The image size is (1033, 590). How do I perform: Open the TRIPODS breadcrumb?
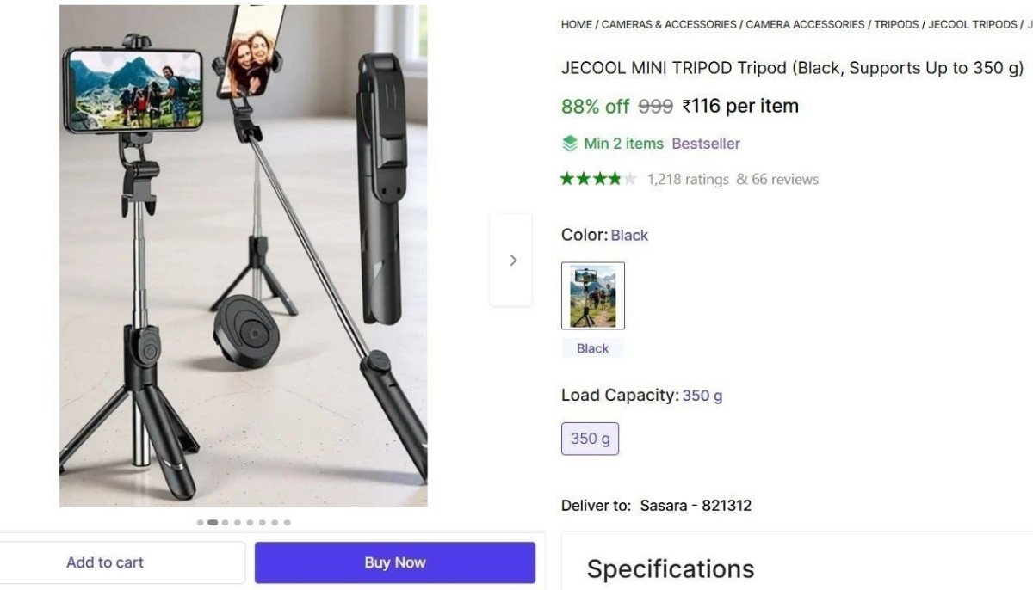coord(895,24)
